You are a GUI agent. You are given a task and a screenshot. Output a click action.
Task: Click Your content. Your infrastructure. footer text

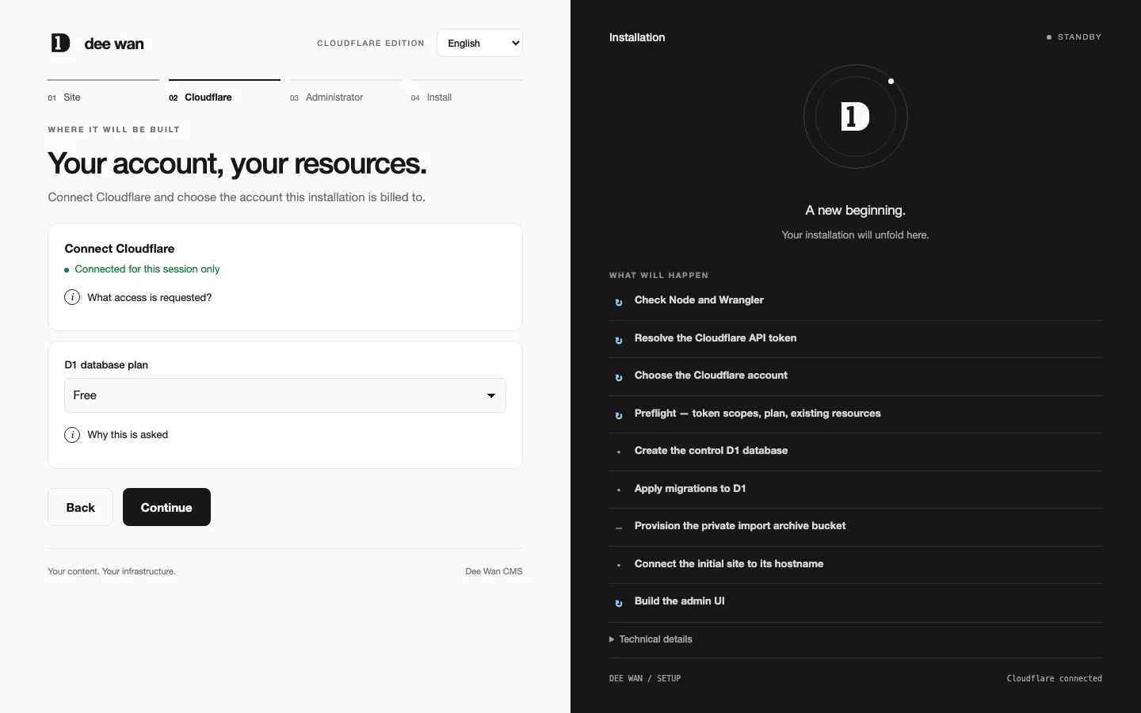tap(112, 571)
